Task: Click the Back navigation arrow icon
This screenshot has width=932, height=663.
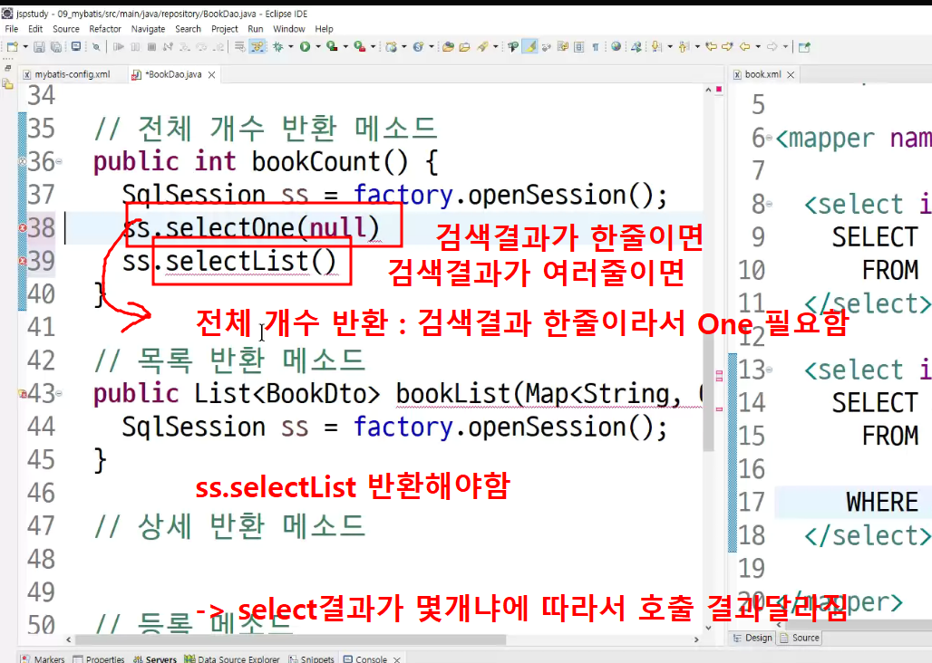Action: click(x=744, y=46)
